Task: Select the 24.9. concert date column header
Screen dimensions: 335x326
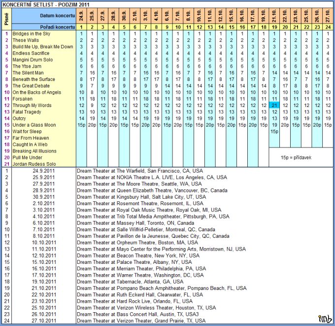Action: 81,16
